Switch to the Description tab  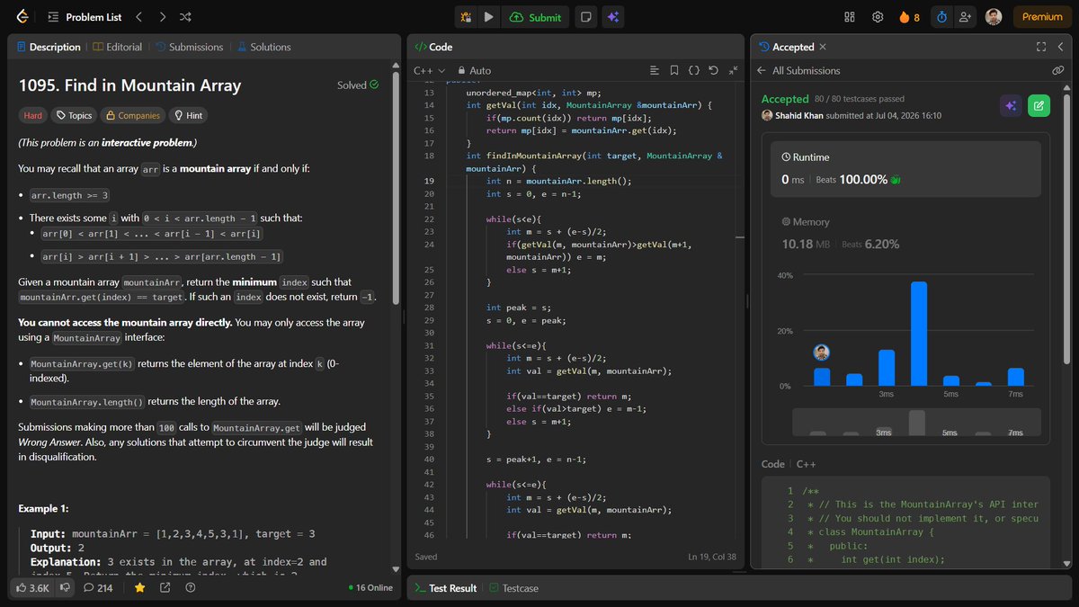(48, 47)
